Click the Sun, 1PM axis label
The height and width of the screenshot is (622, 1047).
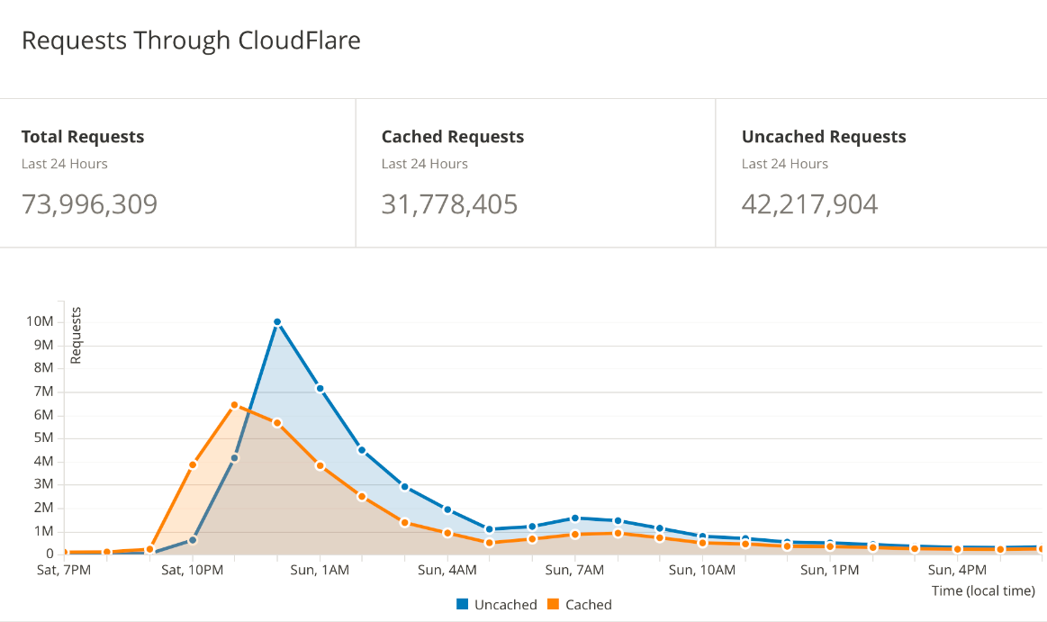click(x=830, y=571)
